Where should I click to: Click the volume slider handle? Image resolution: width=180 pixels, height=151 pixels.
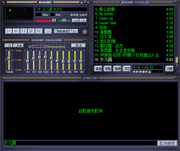click(54, 21)
